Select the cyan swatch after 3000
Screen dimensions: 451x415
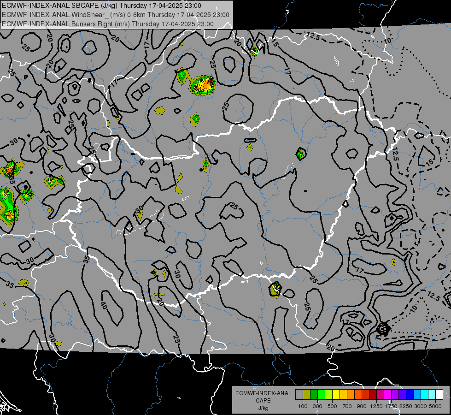(x=424, y=395)
